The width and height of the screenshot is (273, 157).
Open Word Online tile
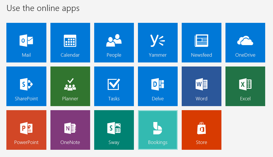pos(201,86)
